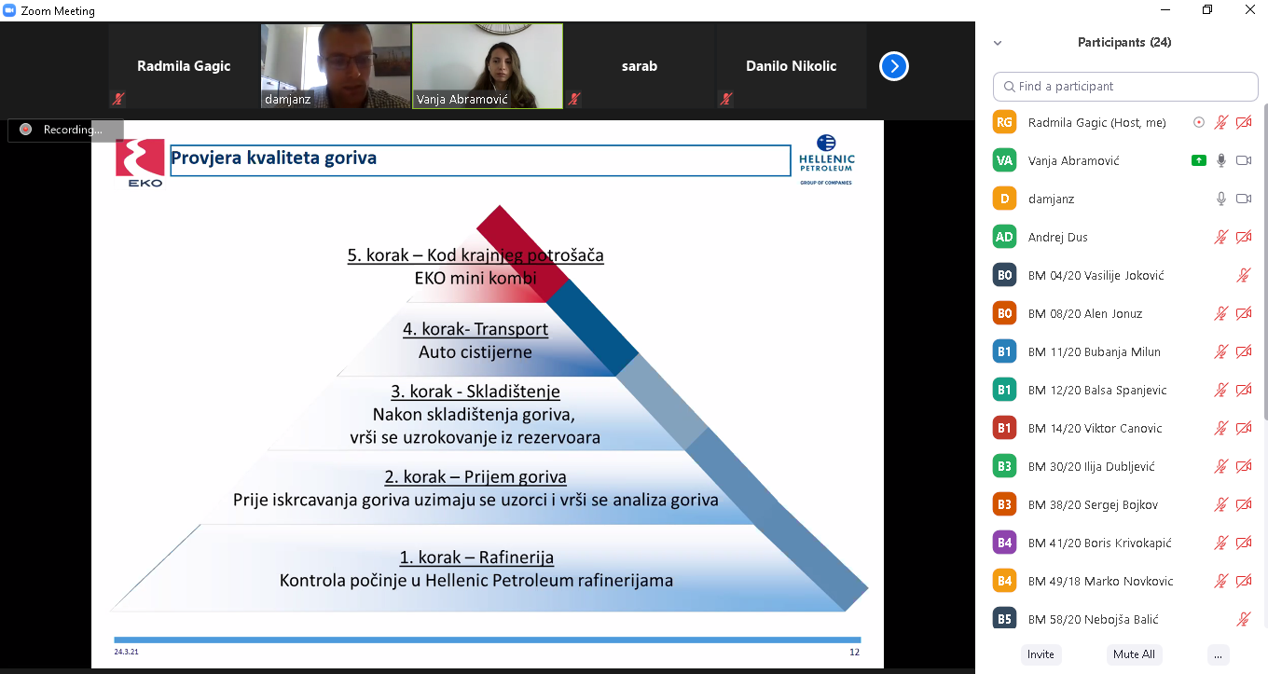Click '4. korak- Transport' heading
1268x674 pixels.
[x=475, y=329]
